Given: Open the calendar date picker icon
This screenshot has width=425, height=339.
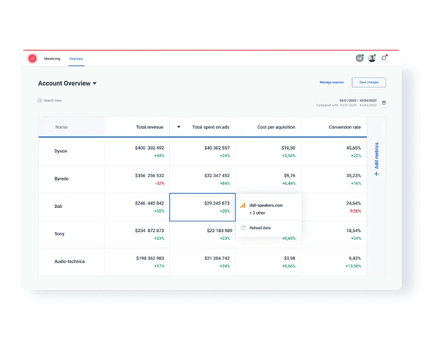Looking at the screenshot, I should pos(384,103).
